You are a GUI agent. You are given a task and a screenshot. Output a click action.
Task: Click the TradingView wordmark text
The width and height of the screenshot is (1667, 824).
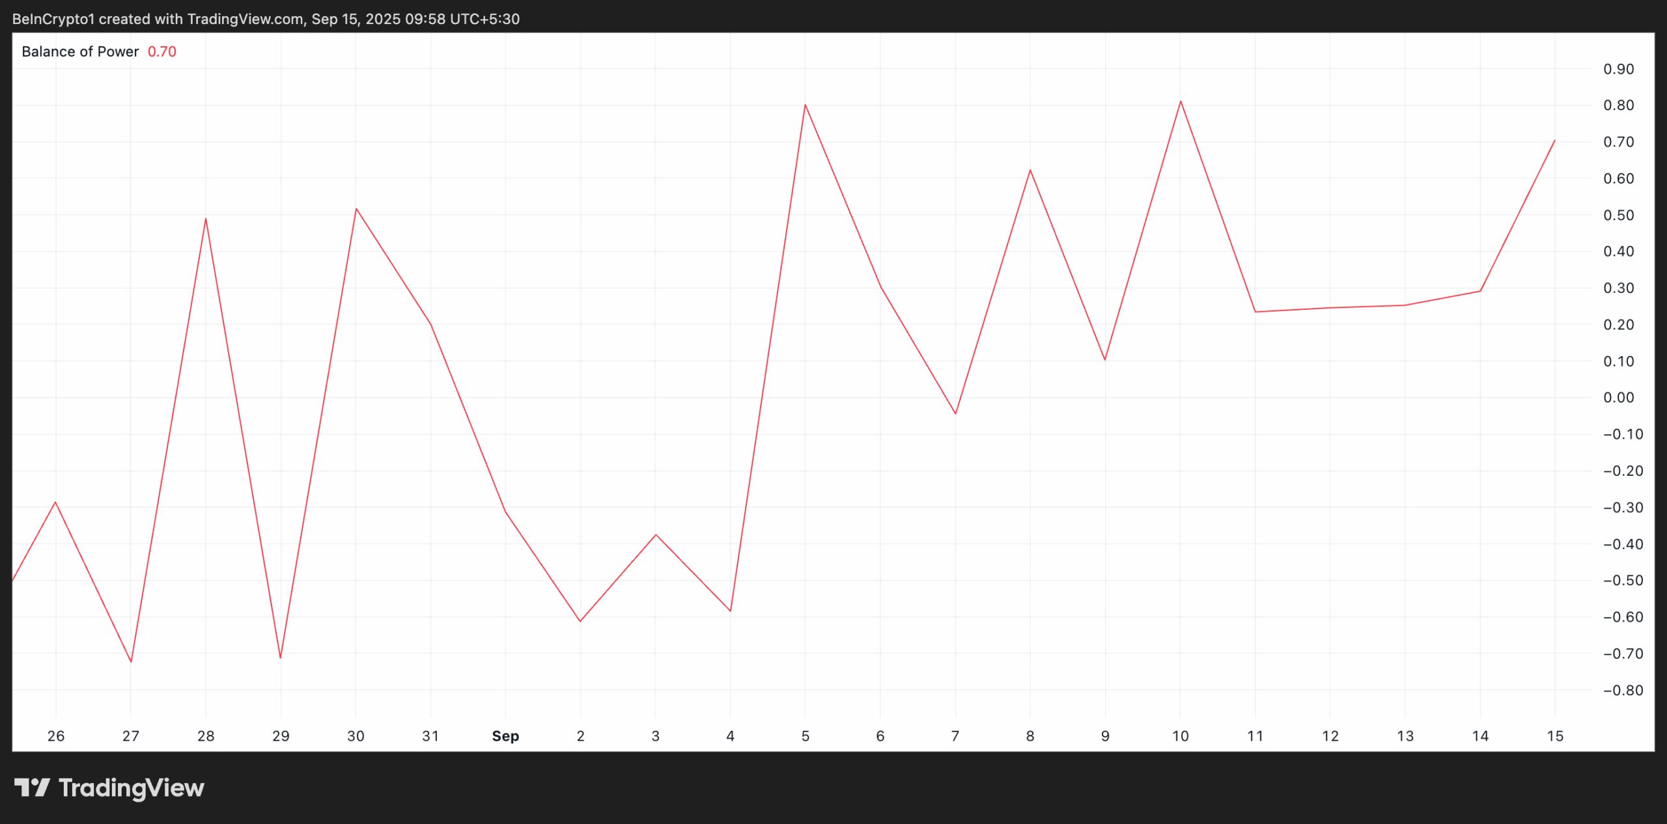(x=132, y=788)
